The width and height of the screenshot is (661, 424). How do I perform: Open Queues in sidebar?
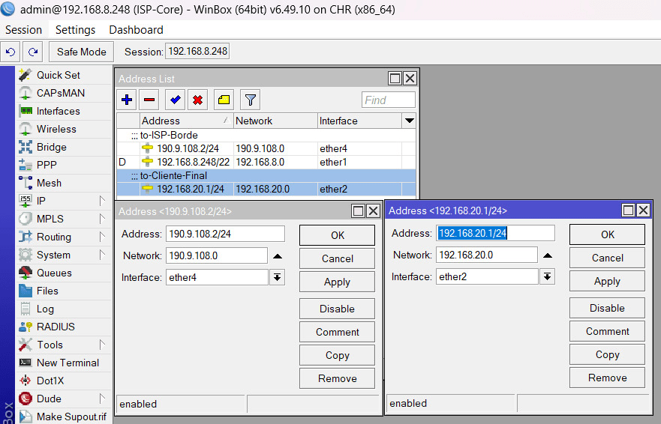[x=64, y=273]
